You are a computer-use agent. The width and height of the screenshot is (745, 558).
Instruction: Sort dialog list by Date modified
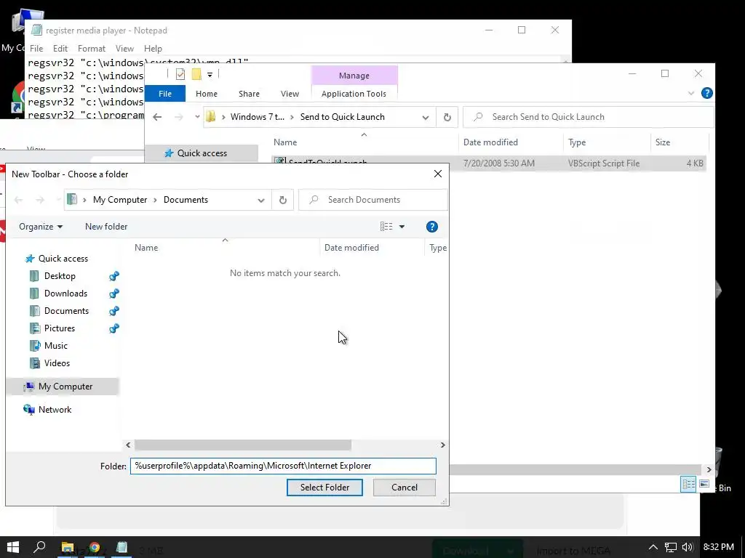click(351, 248)
